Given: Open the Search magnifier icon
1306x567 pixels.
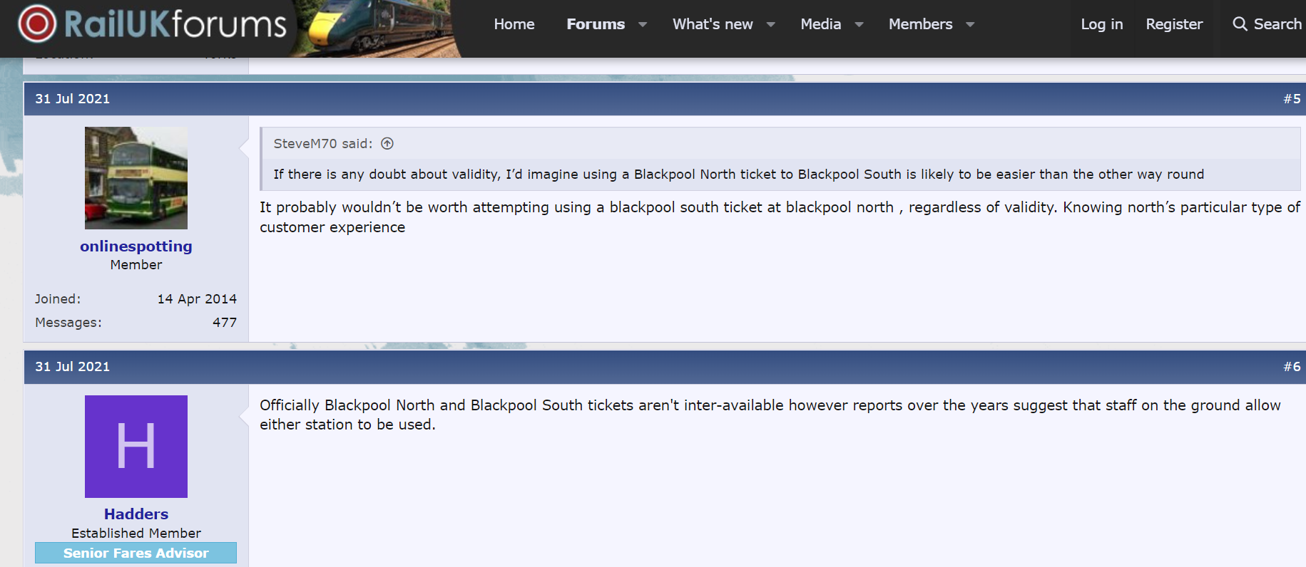Looking at the screenshot, I should (x=1240, y=24).
